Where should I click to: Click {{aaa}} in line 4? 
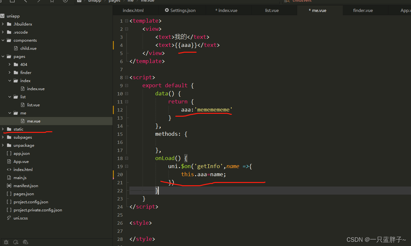186,45
